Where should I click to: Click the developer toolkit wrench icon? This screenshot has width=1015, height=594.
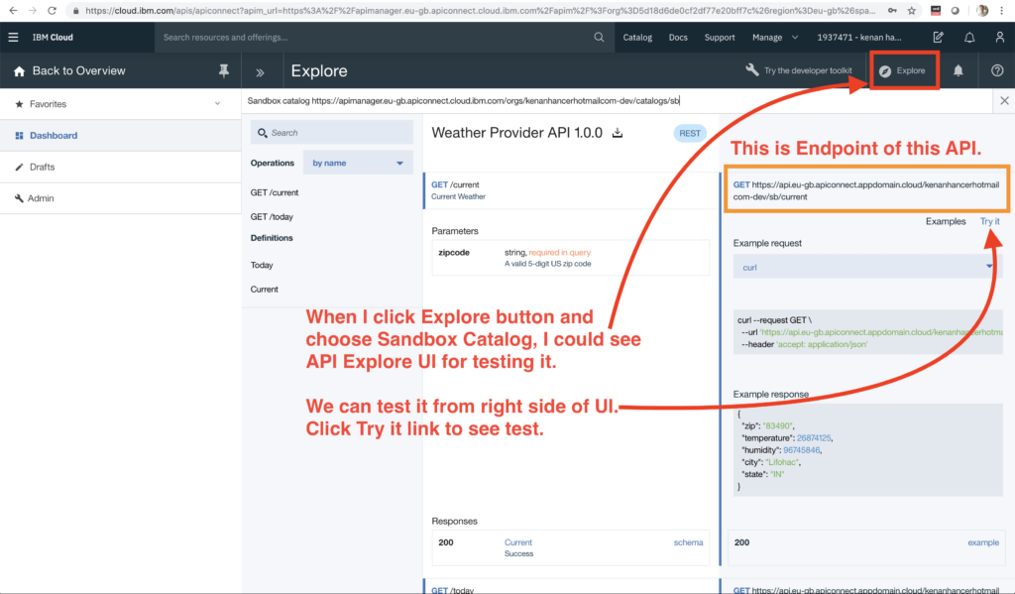[751, 70]
